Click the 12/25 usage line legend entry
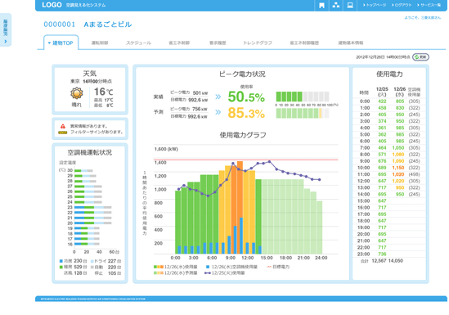 (x=225, y=273)
